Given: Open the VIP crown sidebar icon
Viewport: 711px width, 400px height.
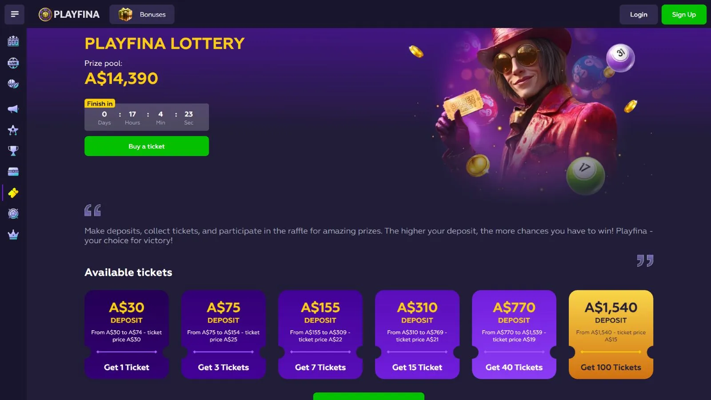Looking at the screenshot, I should [x=13, y=235].
